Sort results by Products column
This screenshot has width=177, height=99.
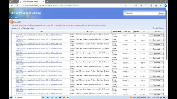90,32
